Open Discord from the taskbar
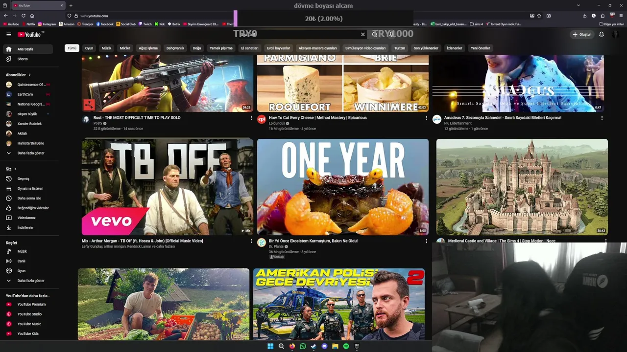Image resolution: width=627 pixels, height=352 pixels. pyautogui.click(x=324, y=346)
